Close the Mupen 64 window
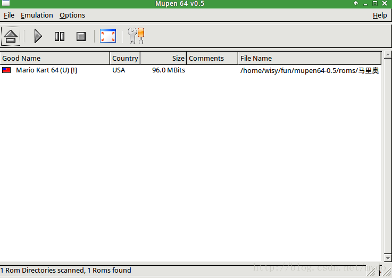Viewport: 392px width, 278px height. coord(385,3)
